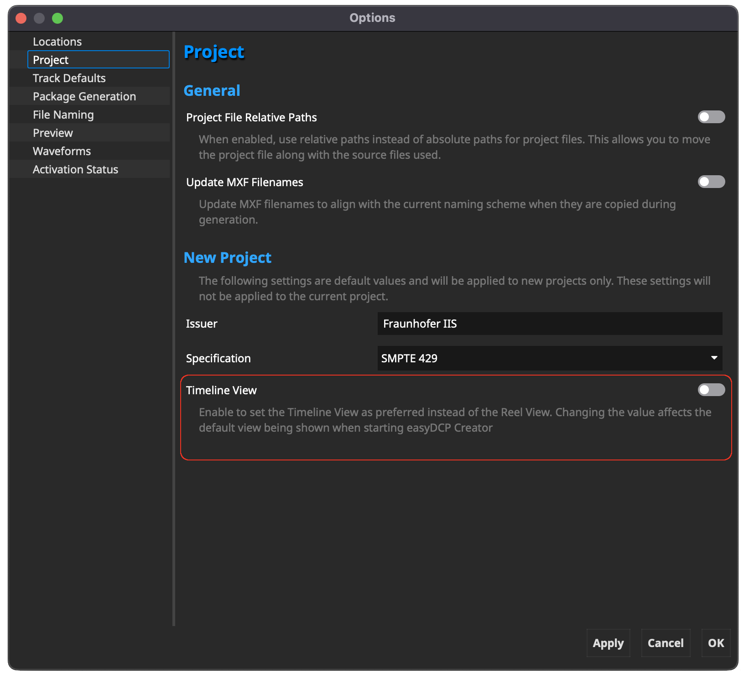
Task: Select the Project settings entry
Action: [50, 59]
